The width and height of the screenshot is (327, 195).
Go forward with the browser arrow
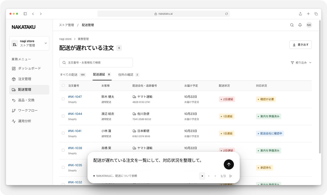click(41, 14)
